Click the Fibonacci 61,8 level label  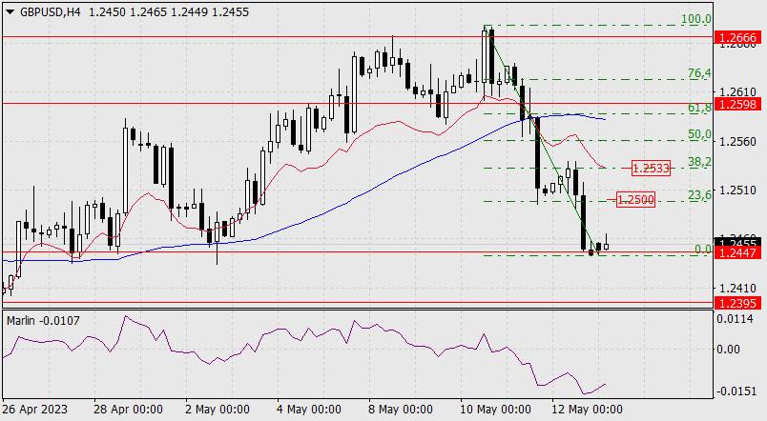point(699,108)
